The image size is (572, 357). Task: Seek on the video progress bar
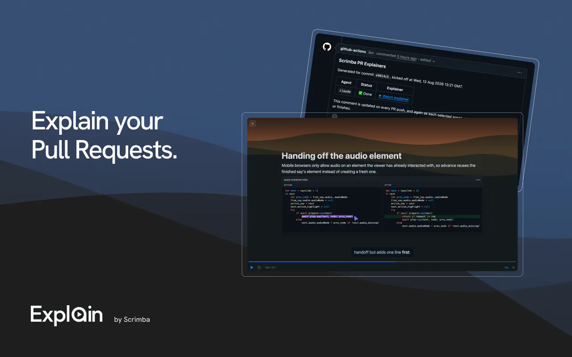coord(382,262)
